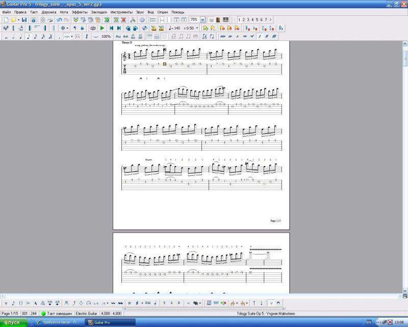Open the Правка menu
The image size is (408, 327).
[20, 12]
